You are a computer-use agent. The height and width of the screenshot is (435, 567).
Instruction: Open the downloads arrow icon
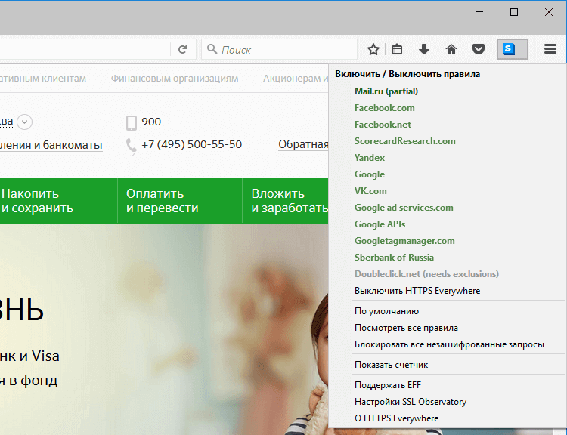[x=424, y=49]
